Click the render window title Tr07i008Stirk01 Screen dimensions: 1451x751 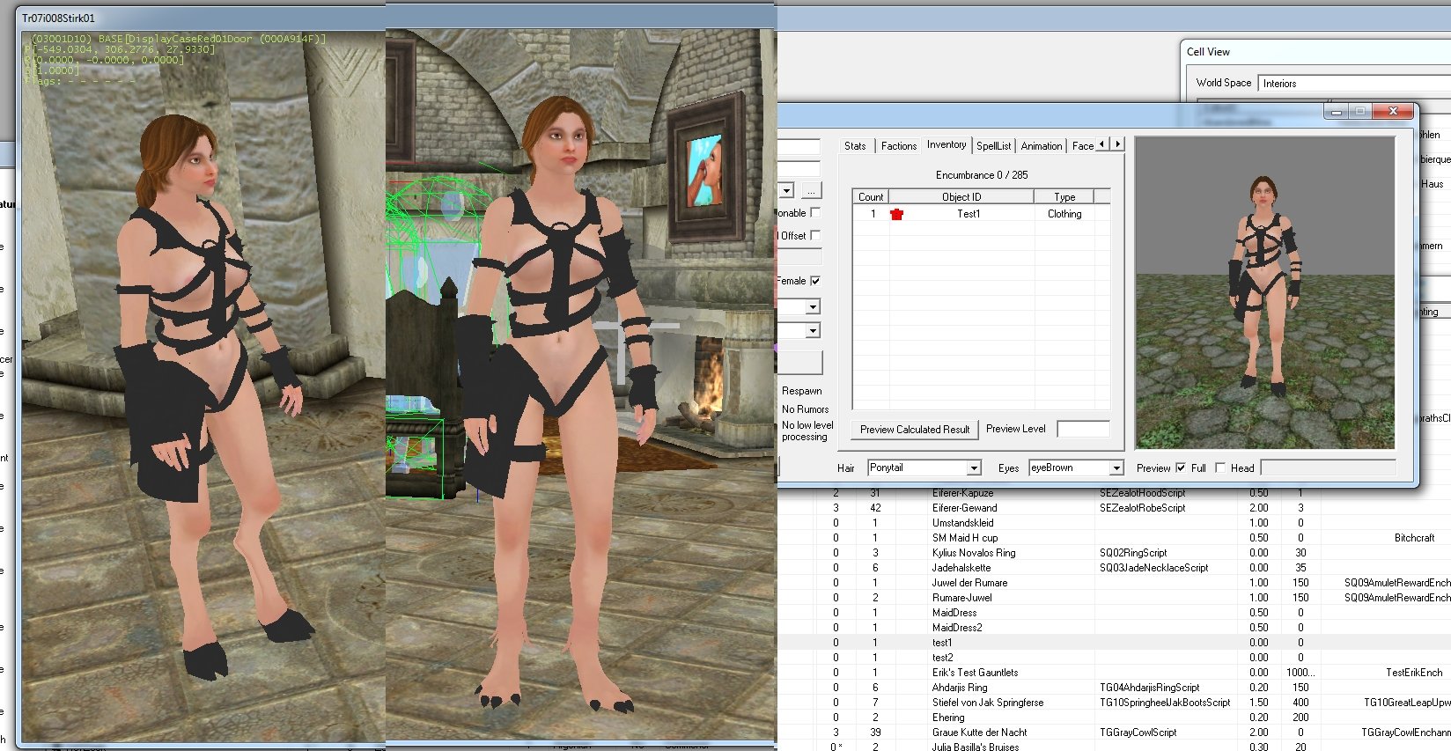pos(58,18)
